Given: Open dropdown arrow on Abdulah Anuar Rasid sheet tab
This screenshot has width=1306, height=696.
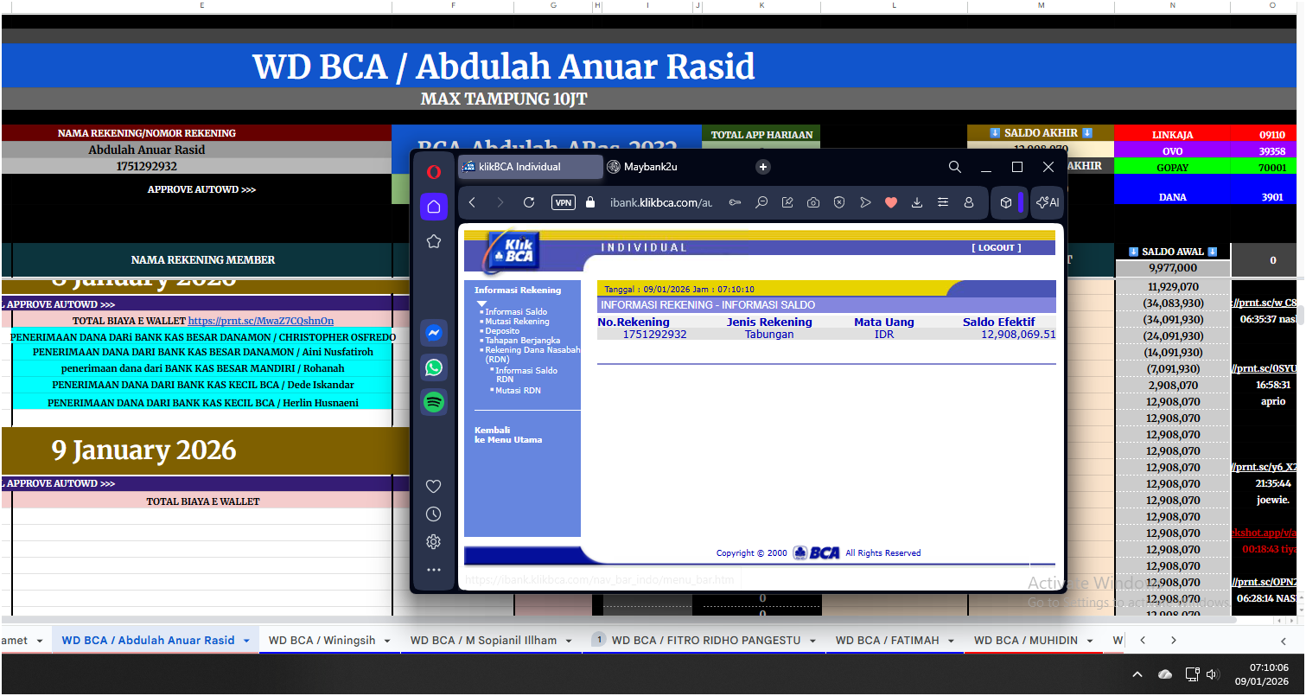Looking at the screenshot, I should (x=246, y=641).
